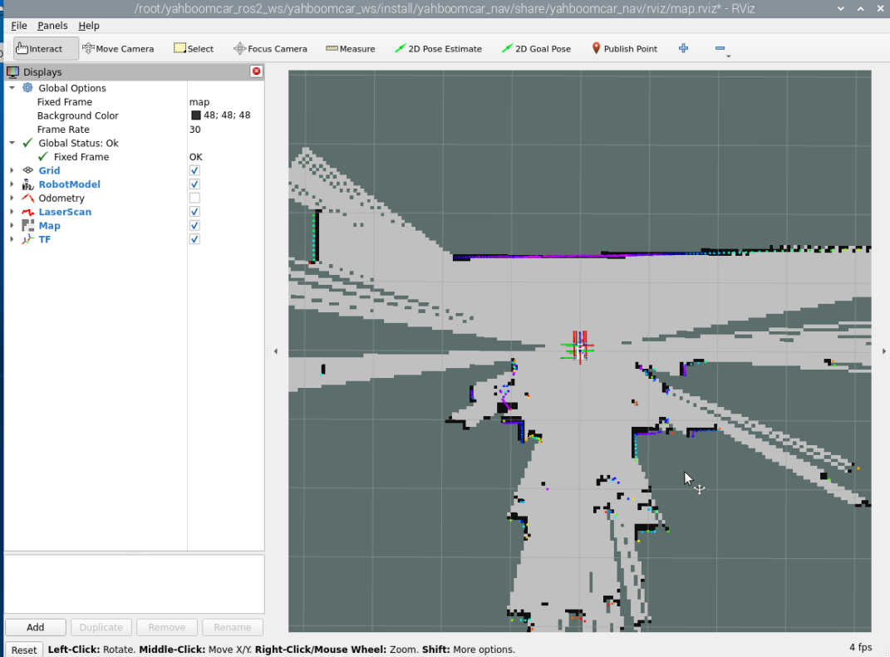Image resolution: width=890 pixels, height=657 pixels.
Task: Click the Add display button
Action: coord(35,627)
